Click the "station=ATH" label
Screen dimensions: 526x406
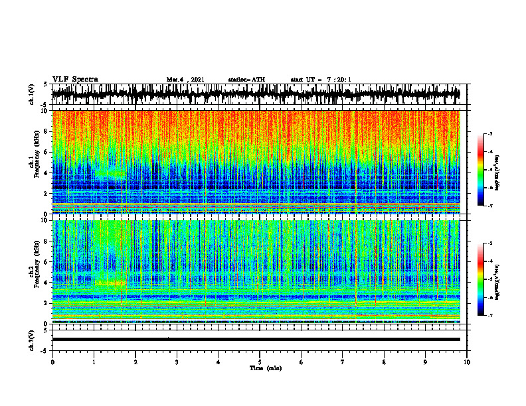click(x=246, y=80)
